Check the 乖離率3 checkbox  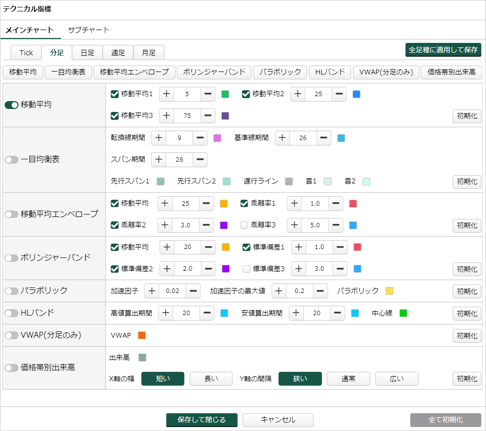(x=244, y=225)
